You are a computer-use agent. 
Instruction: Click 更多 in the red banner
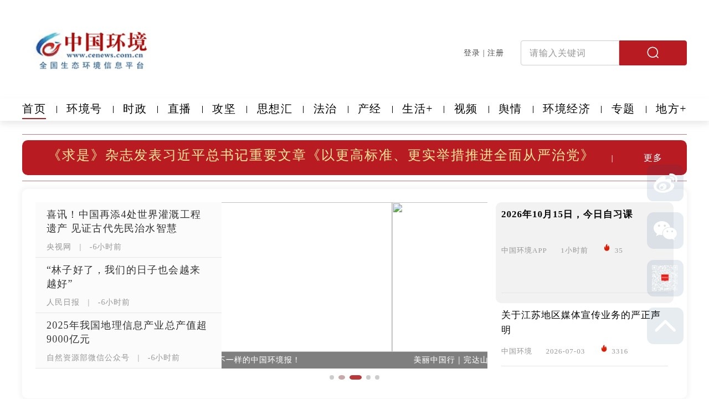point(653,158)
